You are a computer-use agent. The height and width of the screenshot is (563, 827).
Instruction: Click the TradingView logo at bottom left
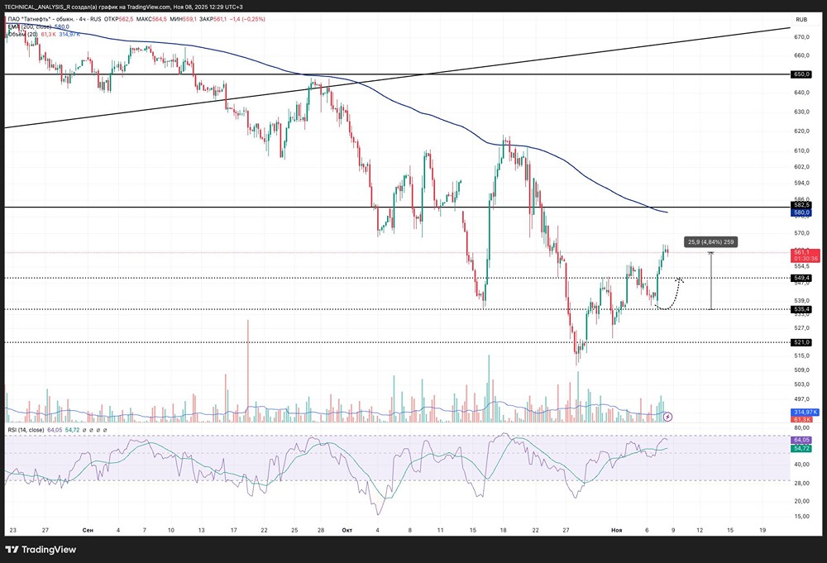[x=37, y=550]
